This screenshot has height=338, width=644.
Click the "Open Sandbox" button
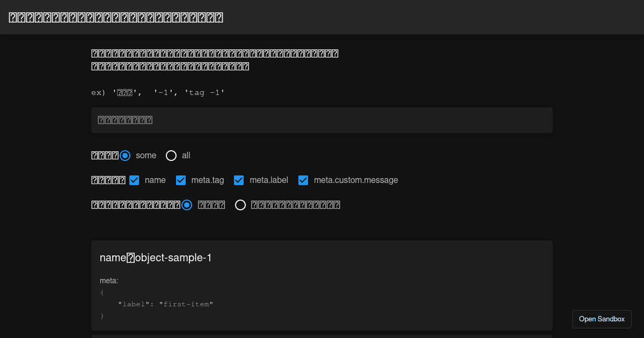coord(602,319)
